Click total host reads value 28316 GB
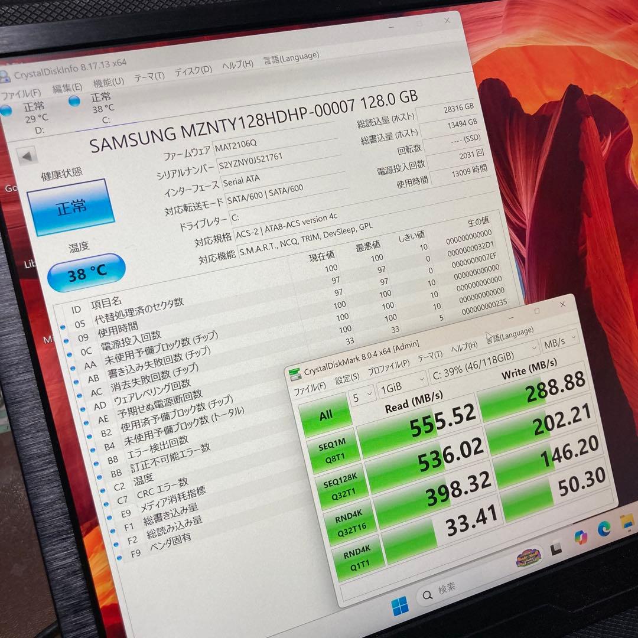The height and width of the screenshot is (638, 638). point(459,109)
